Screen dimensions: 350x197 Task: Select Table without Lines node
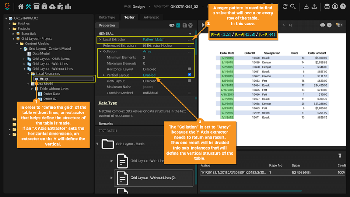tap(54, 89)
